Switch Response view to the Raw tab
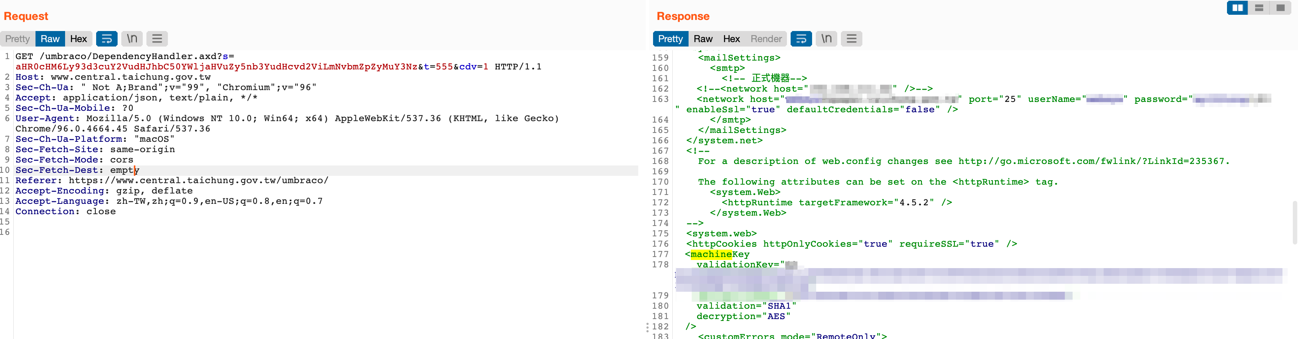The height and width of the screenshot is (339, 1298). [x=703, y=39]
